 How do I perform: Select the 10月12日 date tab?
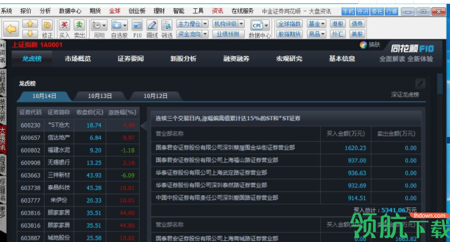coord(155,96)
